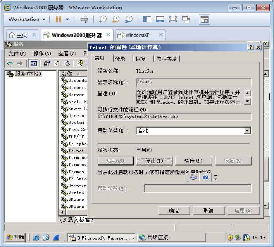The width and height of the screenshot is (274, 247).
Task: Click the forward arrow in Services toolbar
Action: tap(20, 64)
